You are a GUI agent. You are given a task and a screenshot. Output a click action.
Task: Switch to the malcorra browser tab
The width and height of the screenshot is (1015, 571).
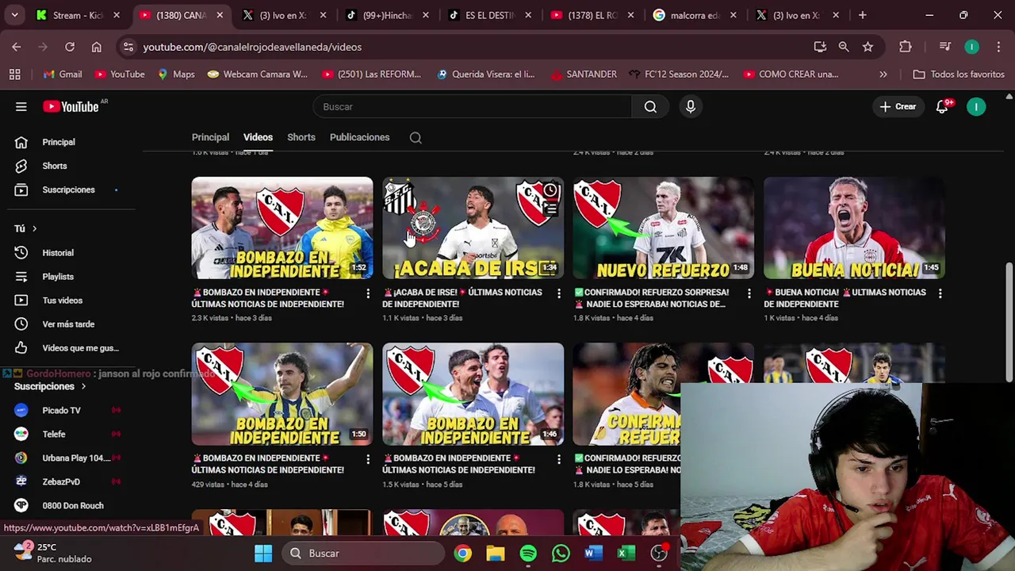pyautogui.click(x=695, y=15)
